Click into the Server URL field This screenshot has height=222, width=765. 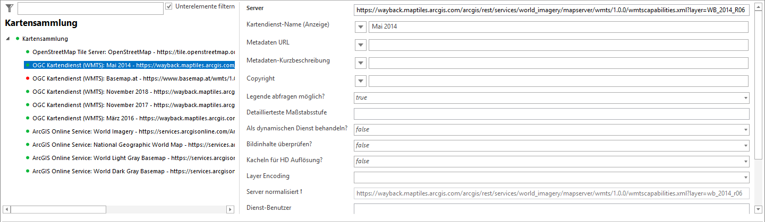tap(551, 10)
